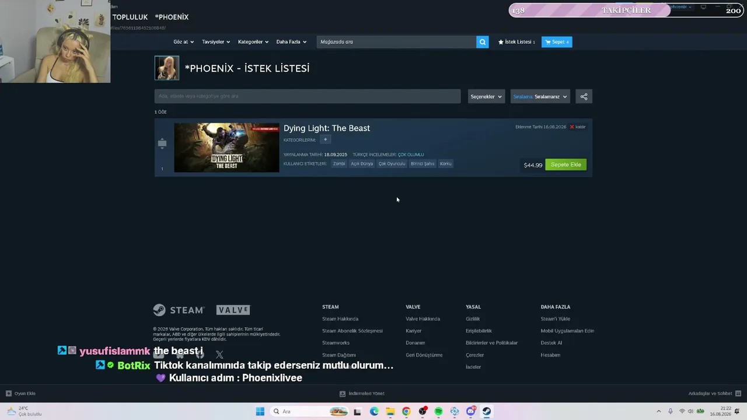
Task: Open İstek Listesi in the store bar
Action: click(x=516, y=42)
